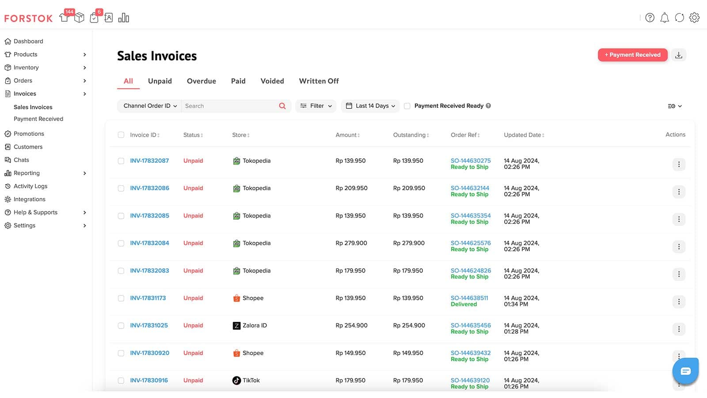707x398 pixels.
Task: Click the search magnifier icon
Action: pyautogui.click(x=282, y=106)
